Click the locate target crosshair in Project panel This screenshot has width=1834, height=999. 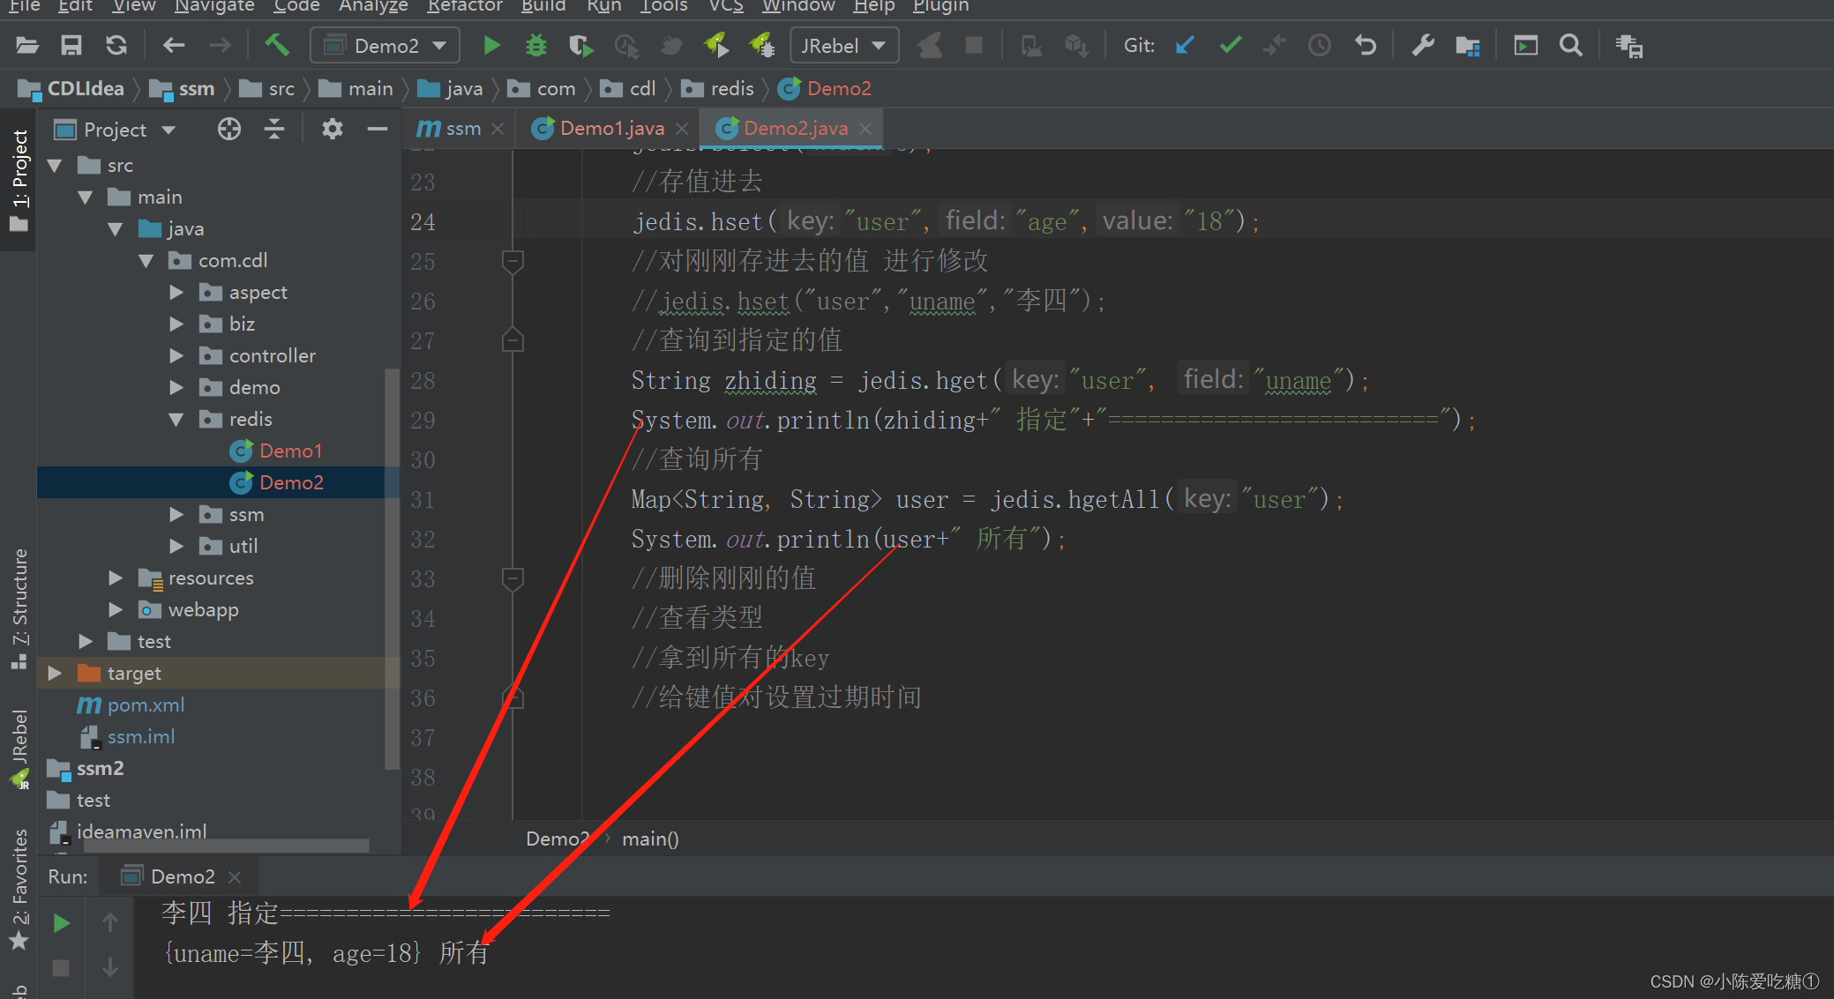pos(228,130)
